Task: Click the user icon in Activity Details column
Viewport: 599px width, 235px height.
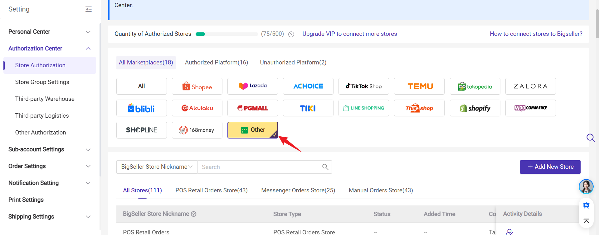Action: click(509, 232)
